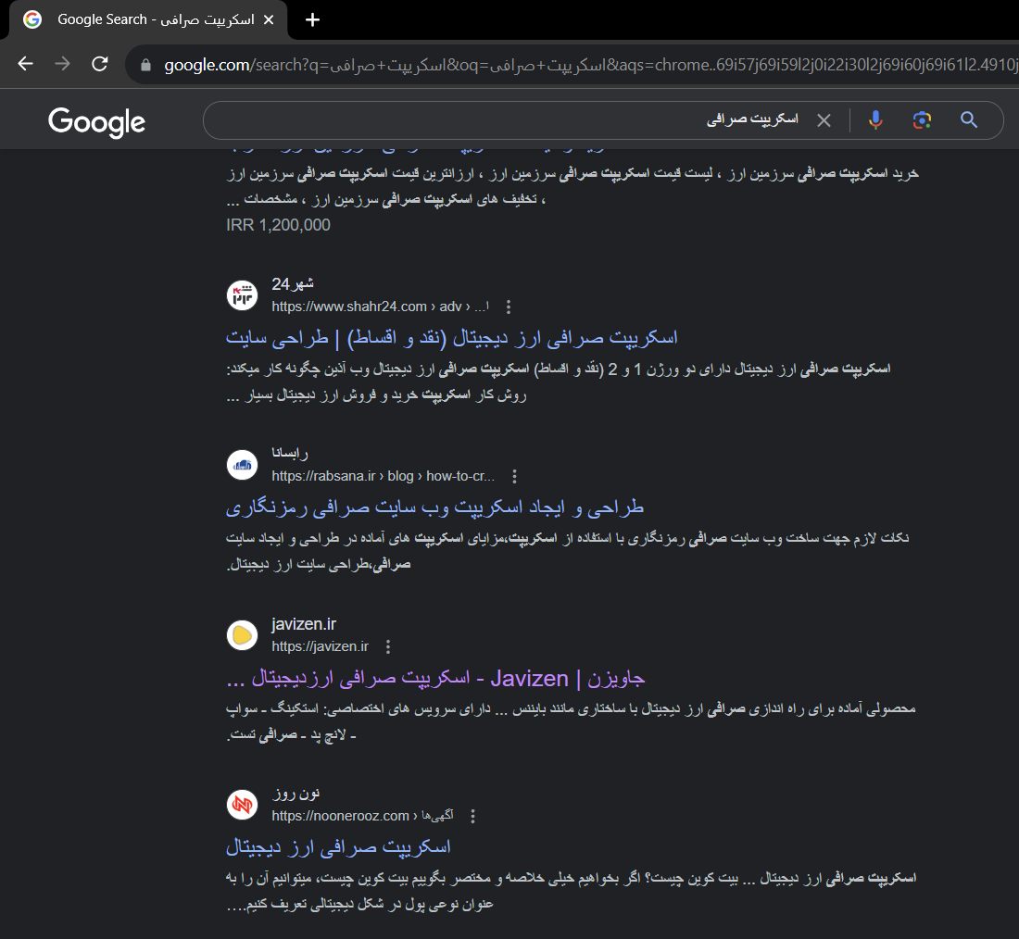Open the rabsana.ir result title link
The height and width of the screenshot is (939, 1019).
pos(434,507)
